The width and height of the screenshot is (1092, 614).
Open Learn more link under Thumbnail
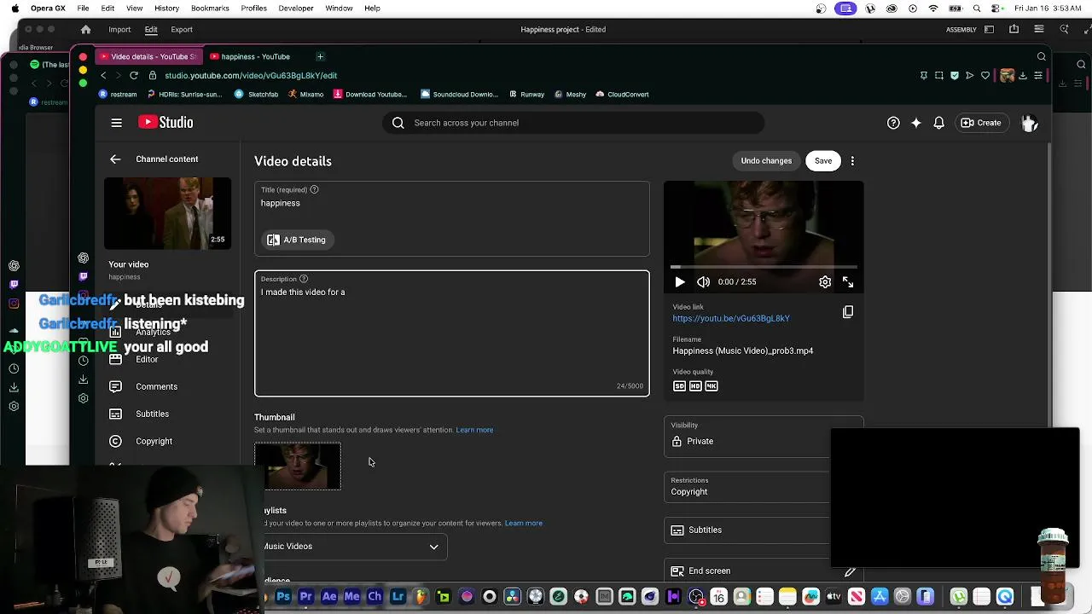pyautogui.click(x=474, y=431)
